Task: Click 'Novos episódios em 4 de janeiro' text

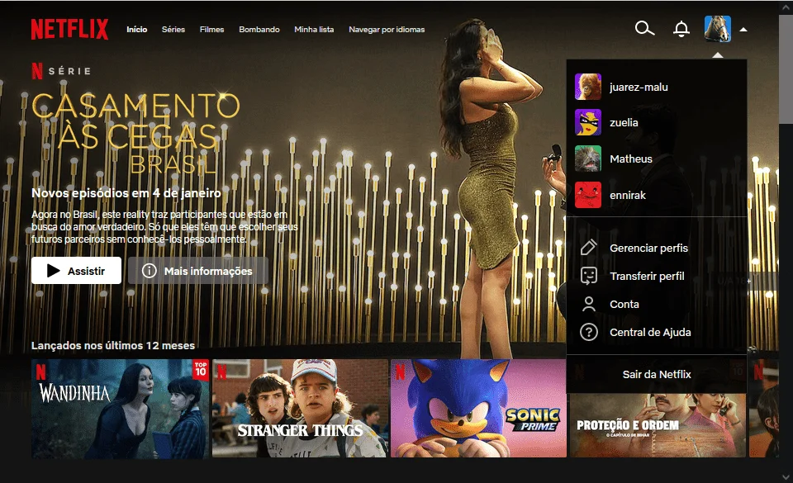Action: [126, 193]
